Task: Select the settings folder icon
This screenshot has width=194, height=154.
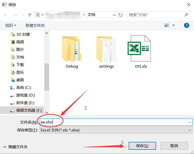Action: (x=106, y=49)
